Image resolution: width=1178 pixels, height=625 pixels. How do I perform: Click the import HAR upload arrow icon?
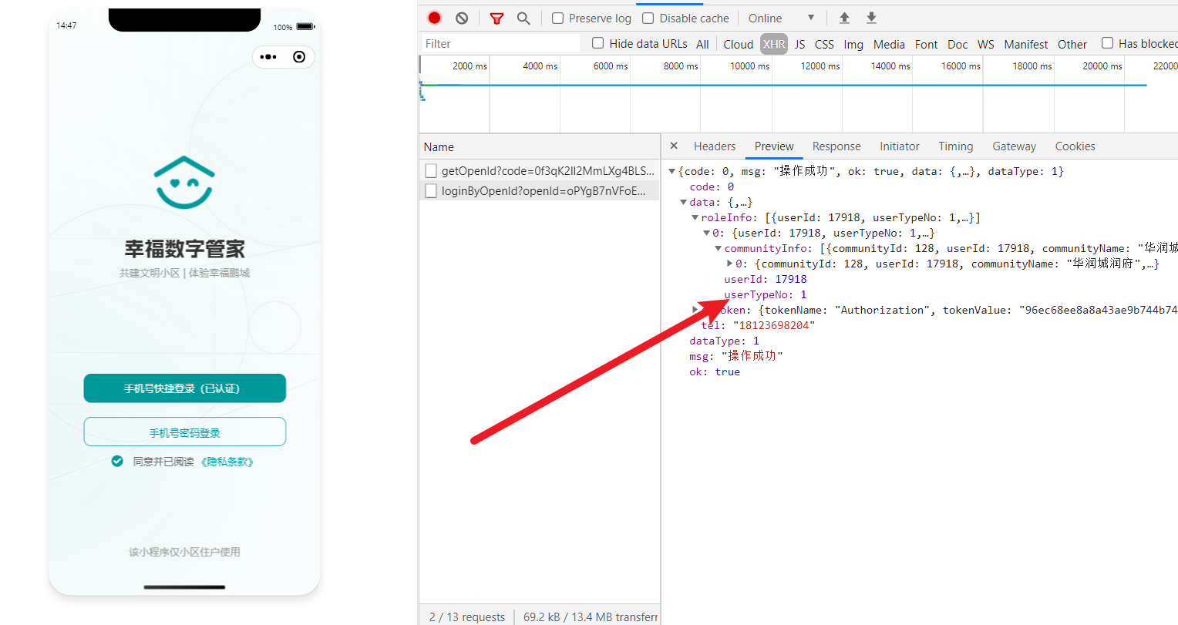click(x=844, y=18)
